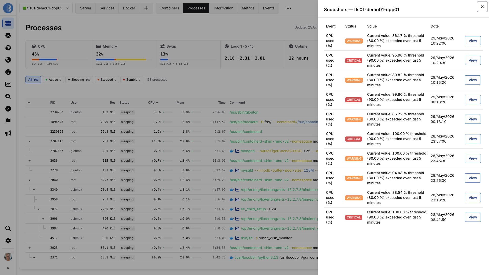Switch to the Events tab

tap(269, 8)
